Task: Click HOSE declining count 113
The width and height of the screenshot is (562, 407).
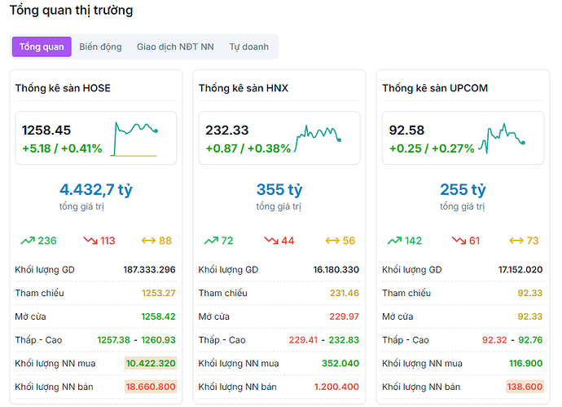Action: pyautogui.click(x=108, y=241)
